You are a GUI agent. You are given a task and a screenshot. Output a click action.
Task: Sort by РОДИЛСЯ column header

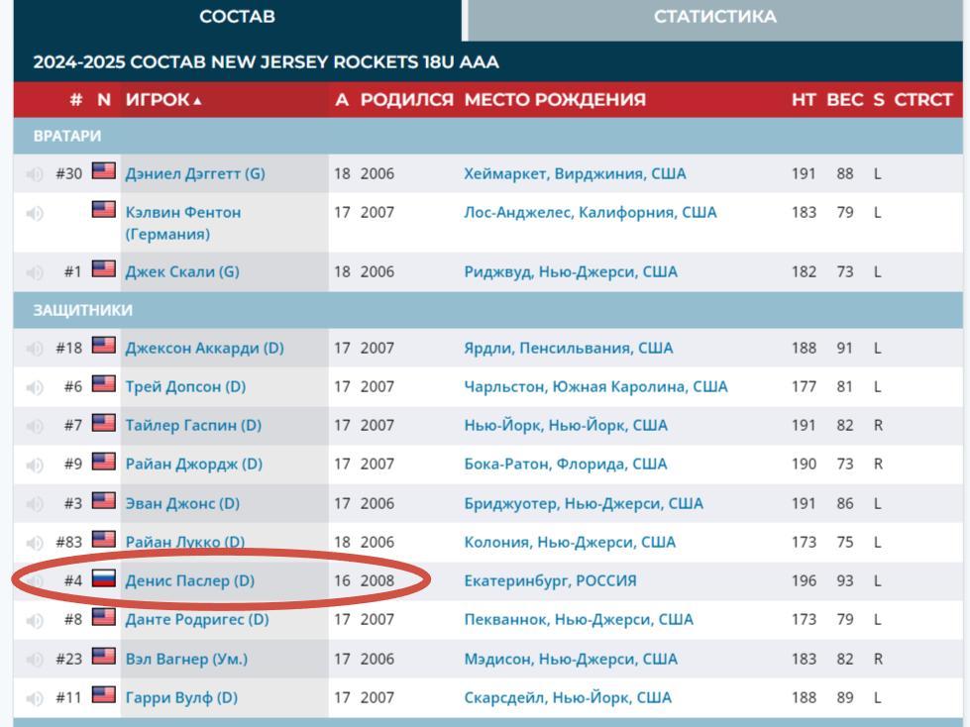tap(407, 99)
